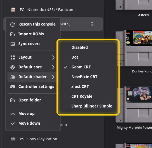This screenshot has height=148, width=152.
Task: Select Move down menu entry
Action: point(33,124)
